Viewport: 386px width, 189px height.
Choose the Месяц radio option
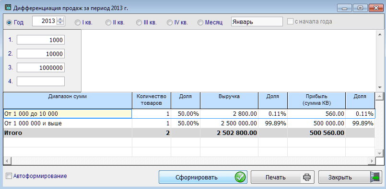(200, 22)
